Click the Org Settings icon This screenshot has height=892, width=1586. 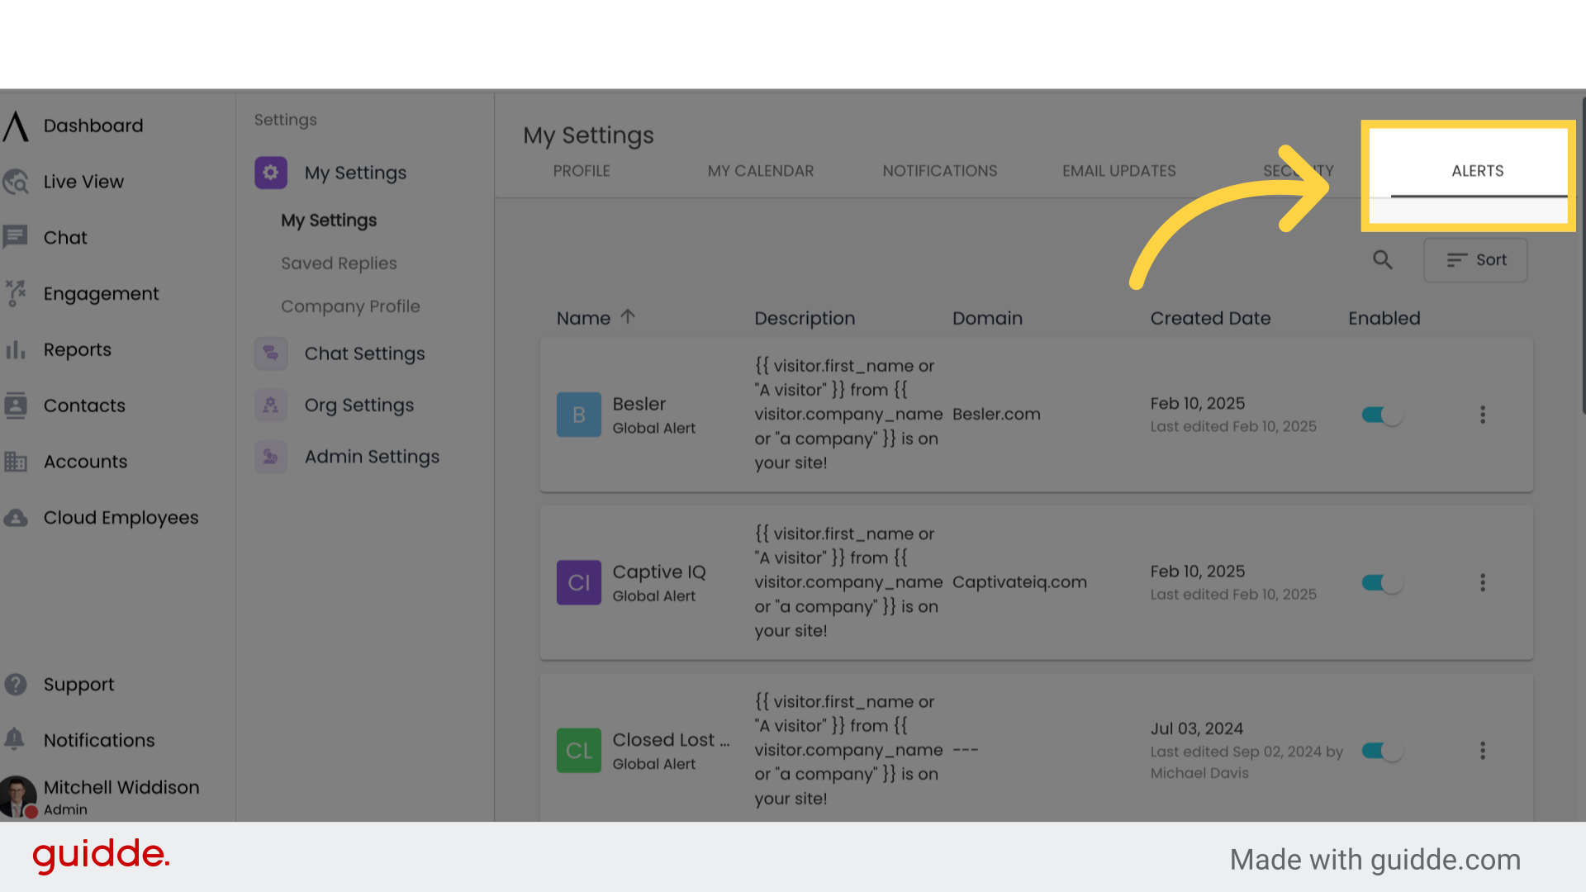pos(271,406)
